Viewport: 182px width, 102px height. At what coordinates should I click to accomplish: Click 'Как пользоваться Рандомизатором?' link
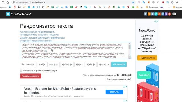click(38, 32)
